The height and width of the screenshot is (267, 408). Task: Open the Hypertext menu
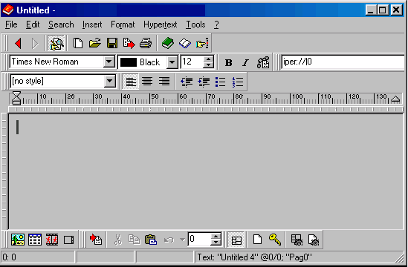(160, 24)
